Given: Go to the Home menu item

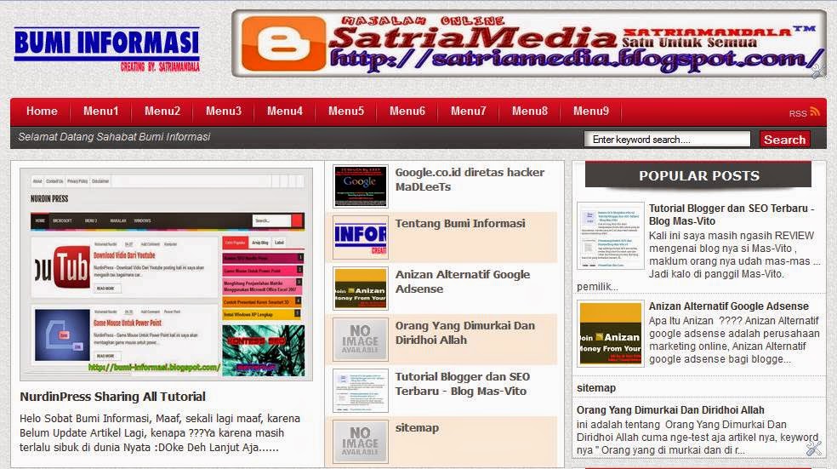Looking at the screenshot, I should coord(42,112).
